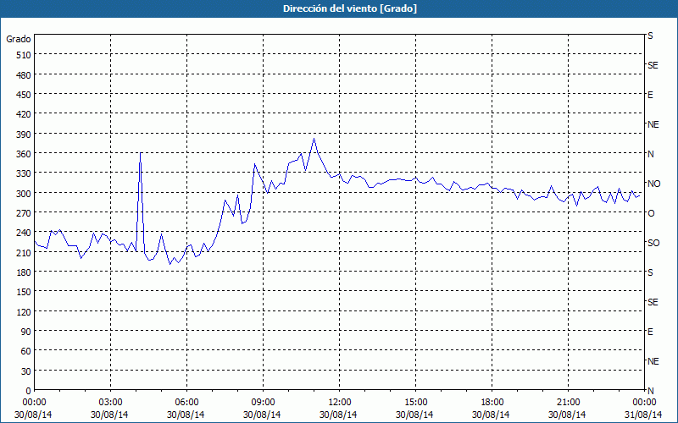This screenshot has height=423, width=678.
Task: Click the 360 degree axis label
Action: [x=25, y=154]
